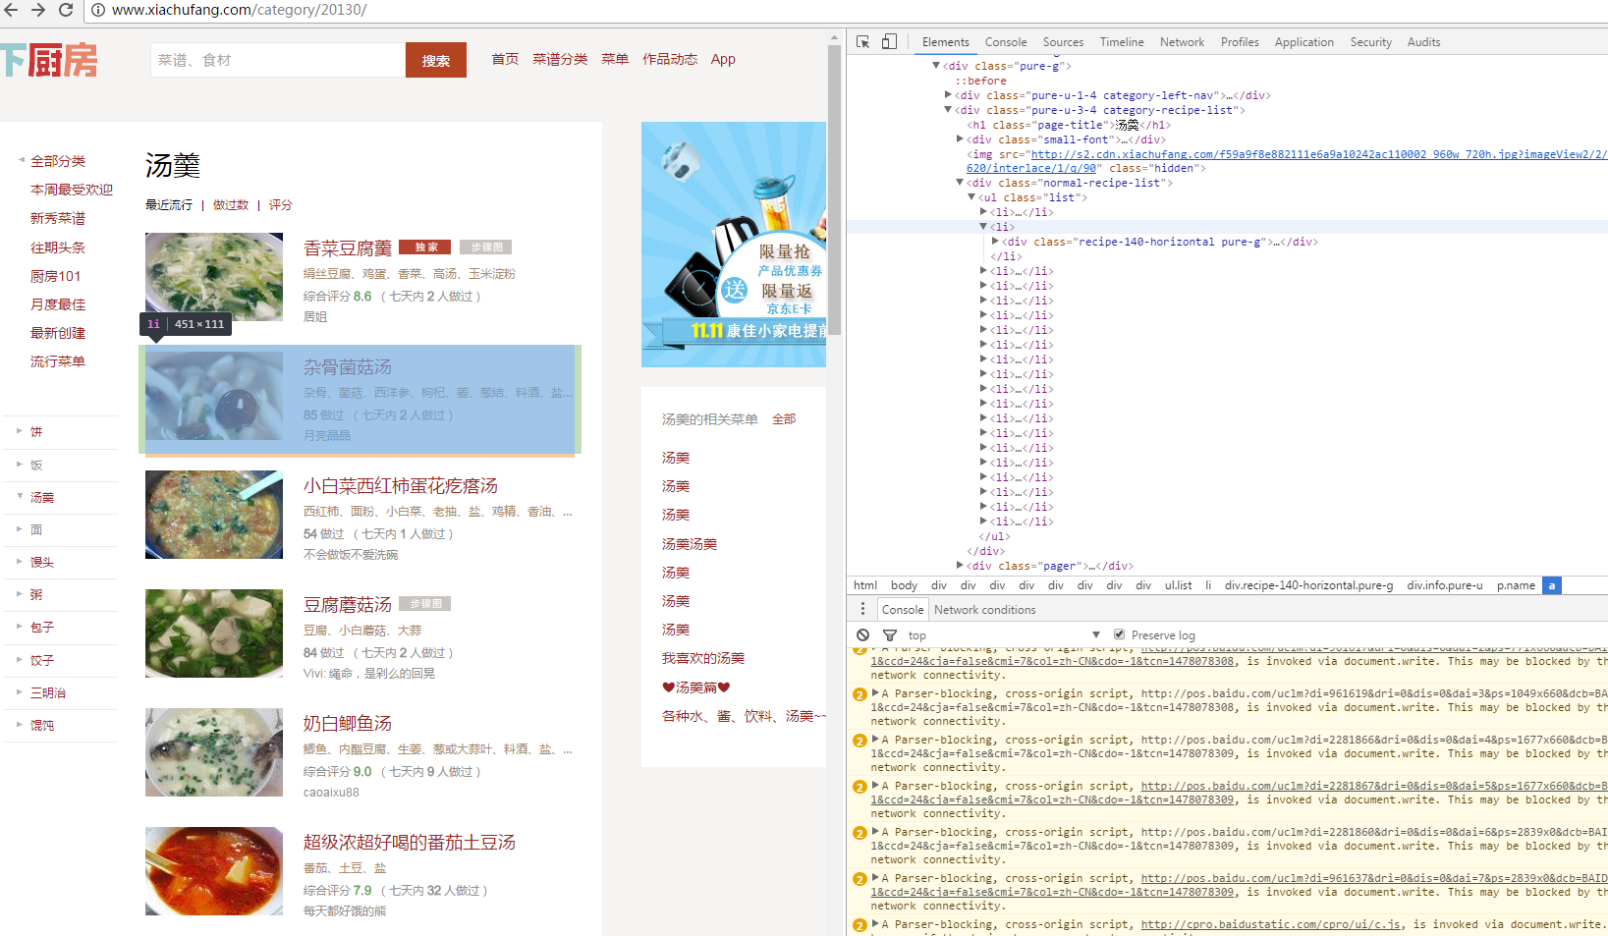Reload the page with the browser refresh icon
Viewport: 1608px width, 936px height.
tap(66, 10)
